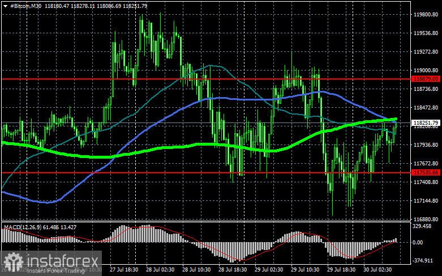Click the 29 Jul 10:30 time label
The width and height of the screenshot is (442, 276).
(305, 269)
